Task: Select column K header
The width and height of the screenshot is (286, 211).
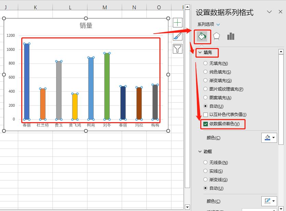Action: click(x=35, y=7)
